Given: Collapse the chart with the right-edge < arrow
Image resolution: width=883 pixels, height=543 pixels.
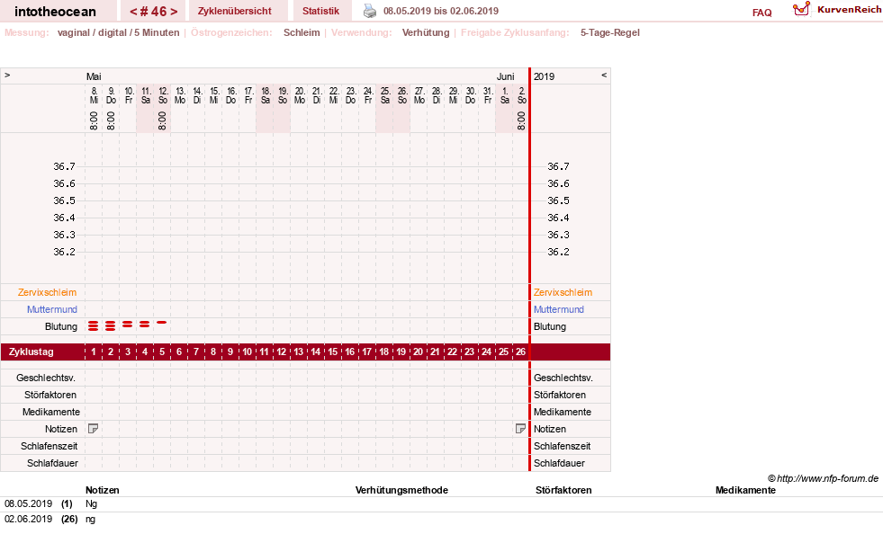Looking at the screenshot, I should coord(604,75).
